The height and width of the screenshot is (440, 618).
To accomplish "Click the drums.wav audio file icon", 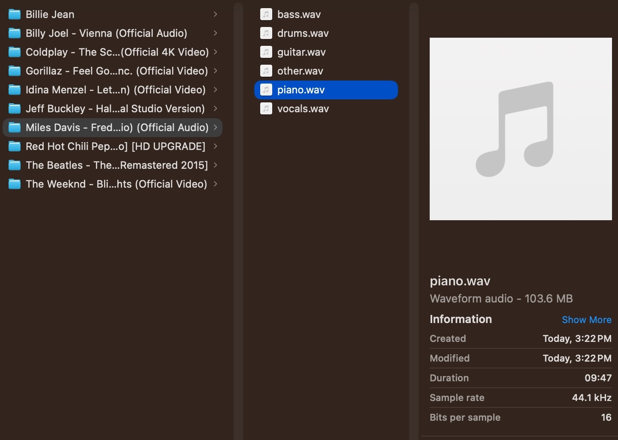I will coord(266,33).
